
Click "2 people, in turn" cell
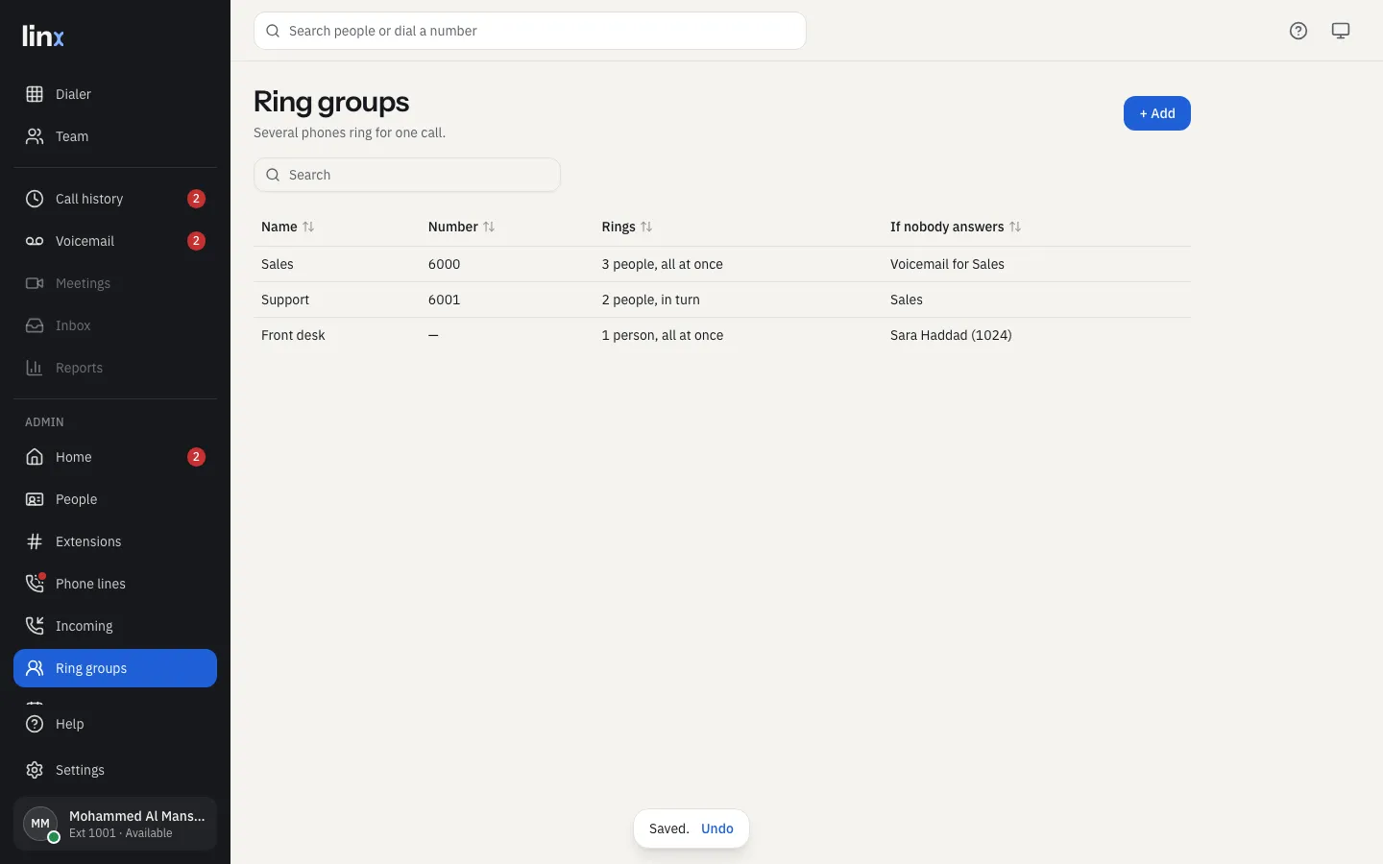[651, 300]
